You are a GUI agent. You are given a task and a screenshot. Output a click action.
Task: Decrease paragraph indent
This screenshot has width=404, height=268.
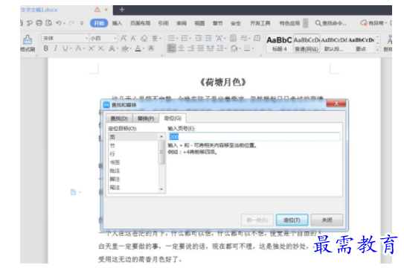click(199, 39)
